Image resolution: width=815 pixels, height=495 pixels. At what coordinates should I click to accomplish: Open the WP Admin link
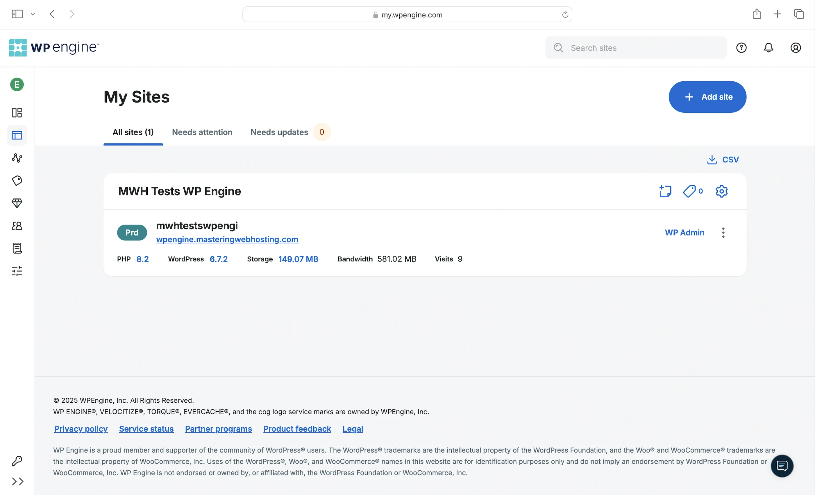click(684, 232)
